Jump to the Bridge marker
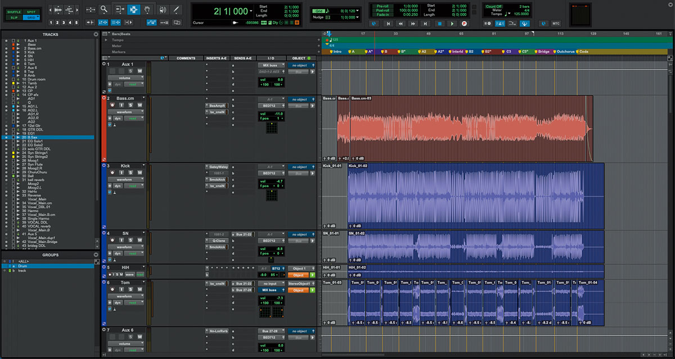The height and width of the screenshot is (359, 675). tap(543, 51)
